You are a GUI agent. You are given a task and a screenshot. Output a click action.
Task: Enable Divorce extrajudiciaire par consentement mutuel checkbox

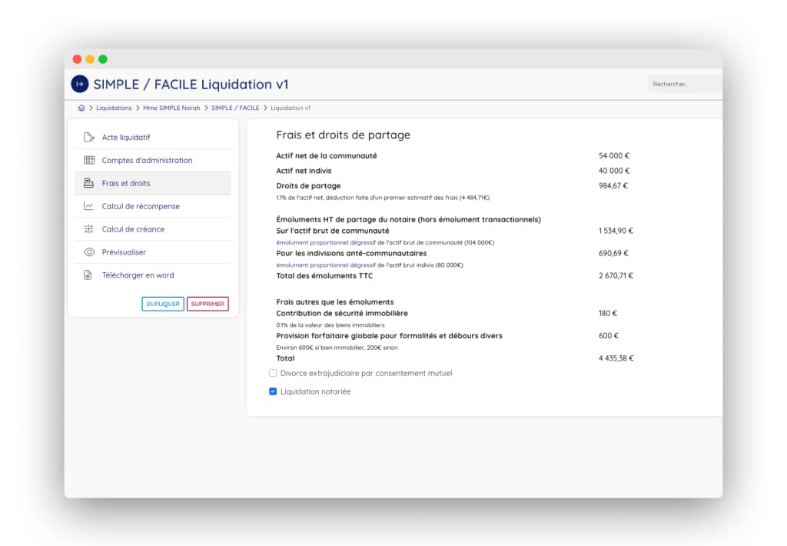click(273, 373)
